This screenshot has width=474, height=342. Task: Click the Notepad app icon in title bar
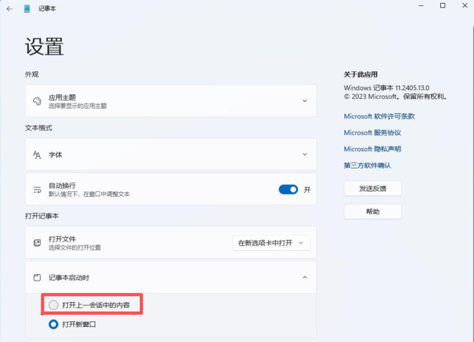27,9
